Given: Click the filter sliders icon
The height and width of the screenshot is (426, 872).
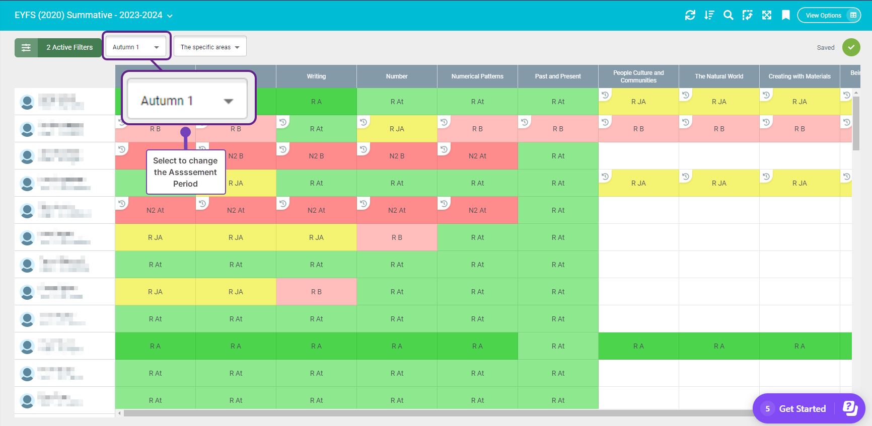Looking at the screenshot, I should 26,48.
